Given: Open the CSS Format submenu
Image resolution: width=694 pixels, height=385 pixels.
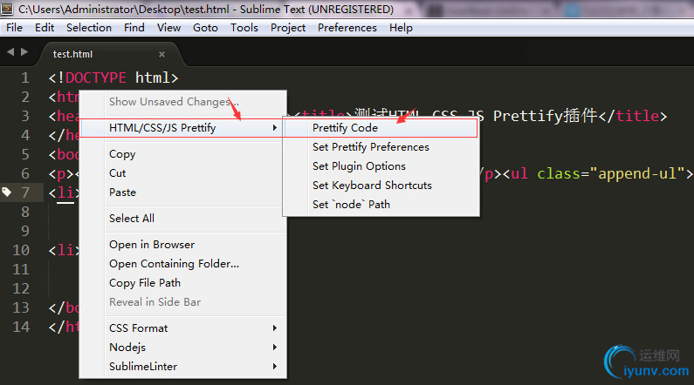Looking at the screenshot, I should tap(182, 328).
